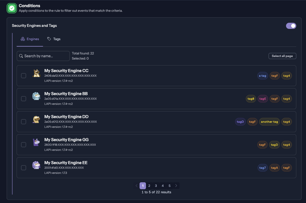Go to previous page with left chevron
The image size is (306, 203).
[x=136, y=186]
